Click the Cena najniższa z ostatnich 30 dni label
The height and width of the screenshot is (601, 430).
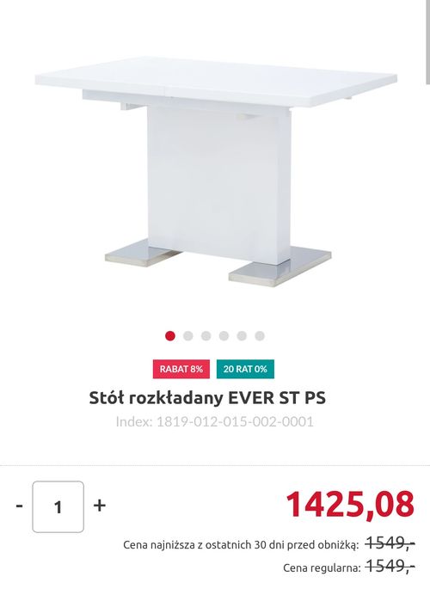click(241, 544)
